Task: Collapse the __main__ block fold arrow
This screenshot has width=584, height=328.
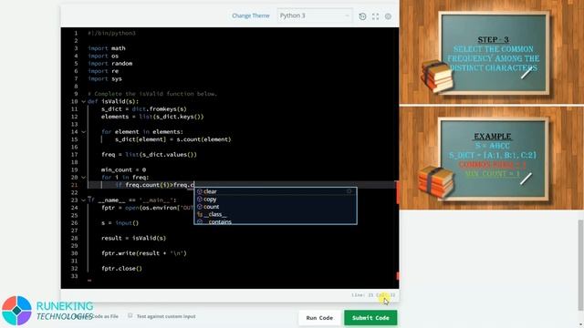Action: click(83, 200)
